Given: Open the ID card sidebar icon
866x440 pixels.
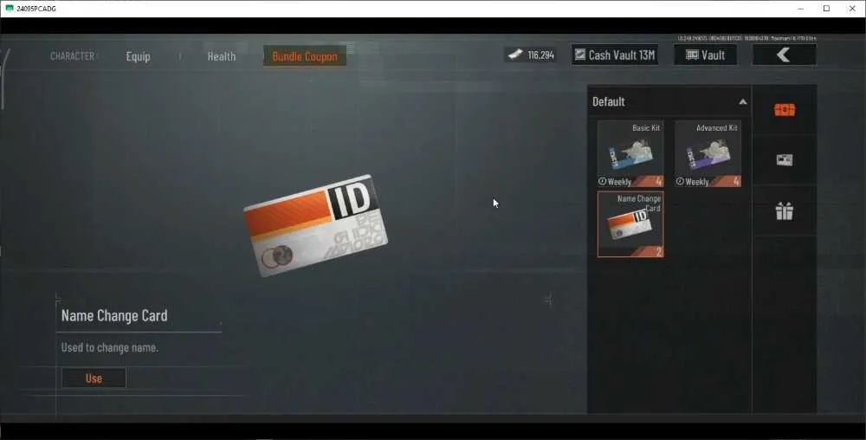Looking at the screenshot, I should click(x=785, y=160).
